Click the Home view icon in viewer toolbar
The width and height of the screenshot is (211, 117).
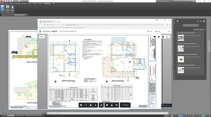tap(81, 105)
